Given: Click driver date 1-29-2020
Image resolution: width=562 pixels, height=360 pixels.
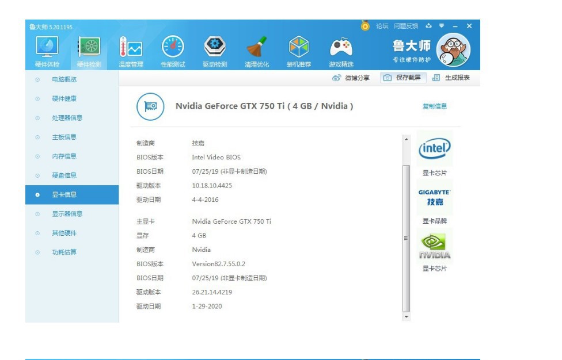Looking at the screenshot, I should pos(207,307).
